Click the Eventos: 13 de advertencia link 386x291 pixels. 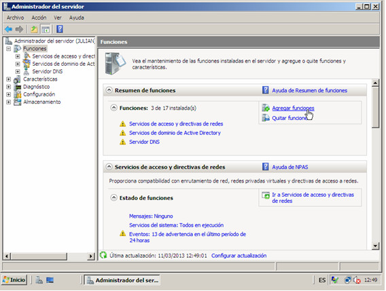tap(188, 237)
